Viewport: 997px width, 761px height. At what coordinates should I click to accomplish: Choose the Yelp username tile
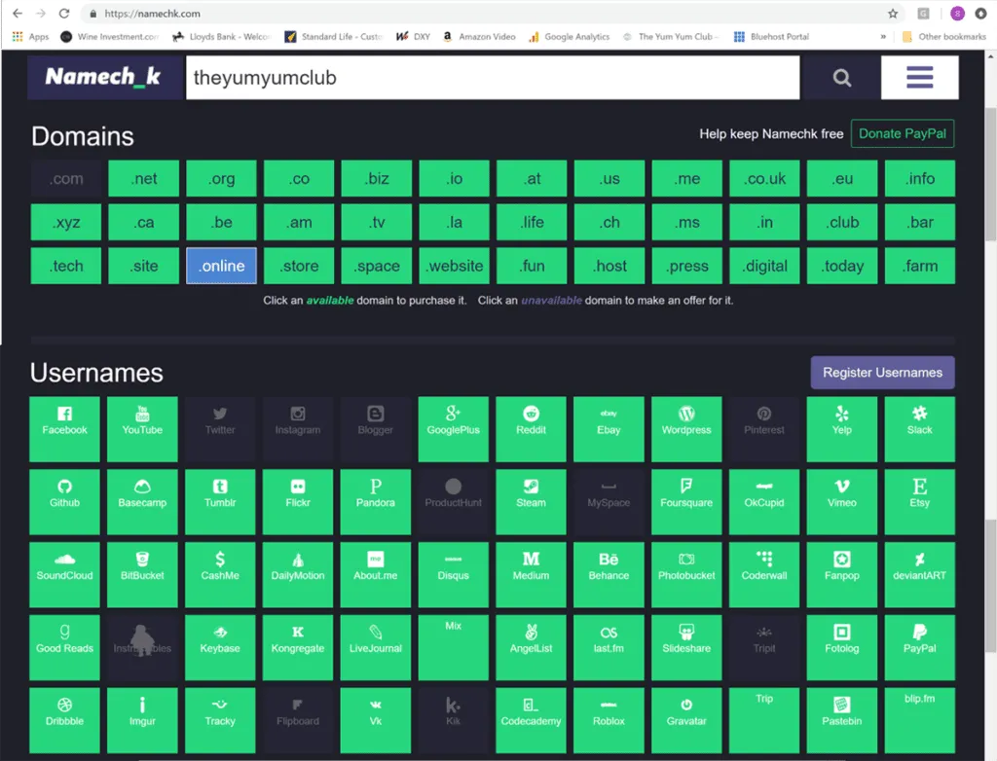point(842,429)
